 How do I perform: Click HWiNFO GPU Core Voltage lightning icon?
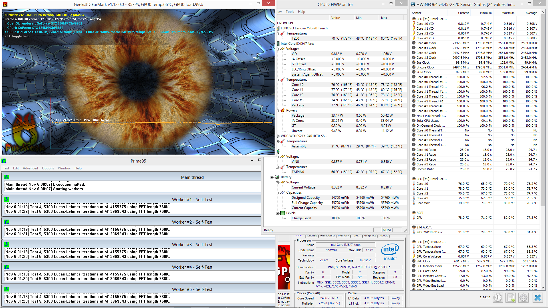tap(414, 256)
